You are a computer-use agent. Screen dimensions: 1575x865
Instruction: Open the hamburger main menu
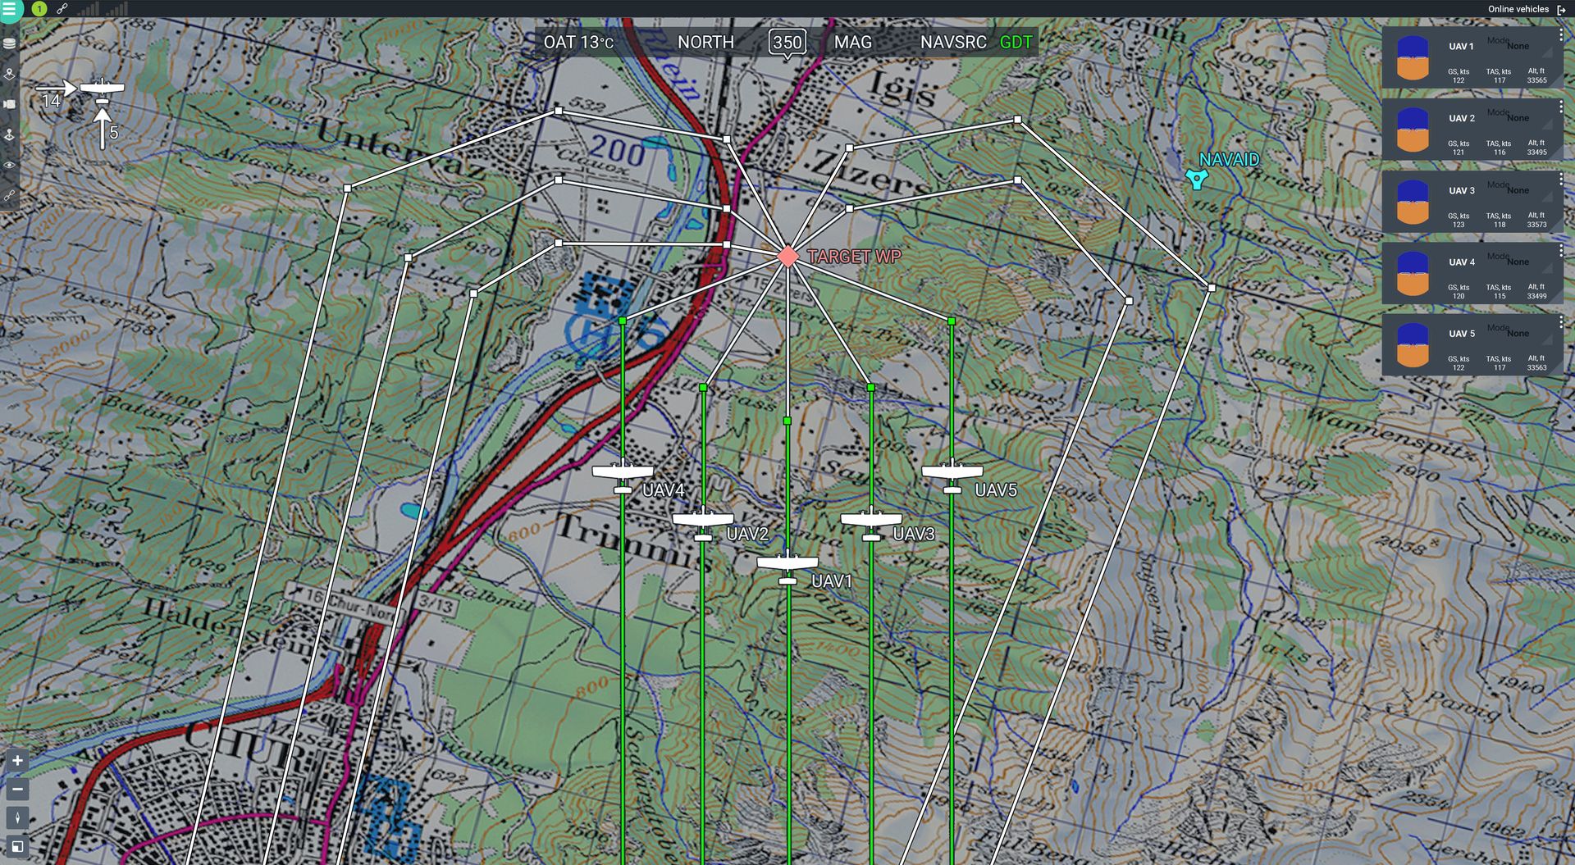tap(10, 9)
